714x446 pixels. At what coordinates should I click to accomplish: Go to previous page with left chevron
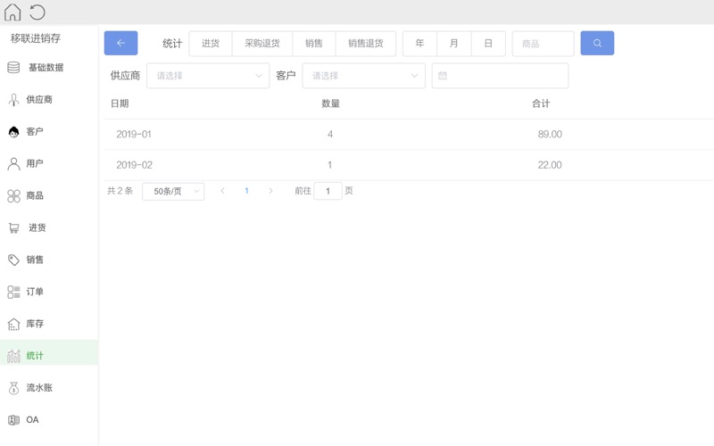click(222, 191)
